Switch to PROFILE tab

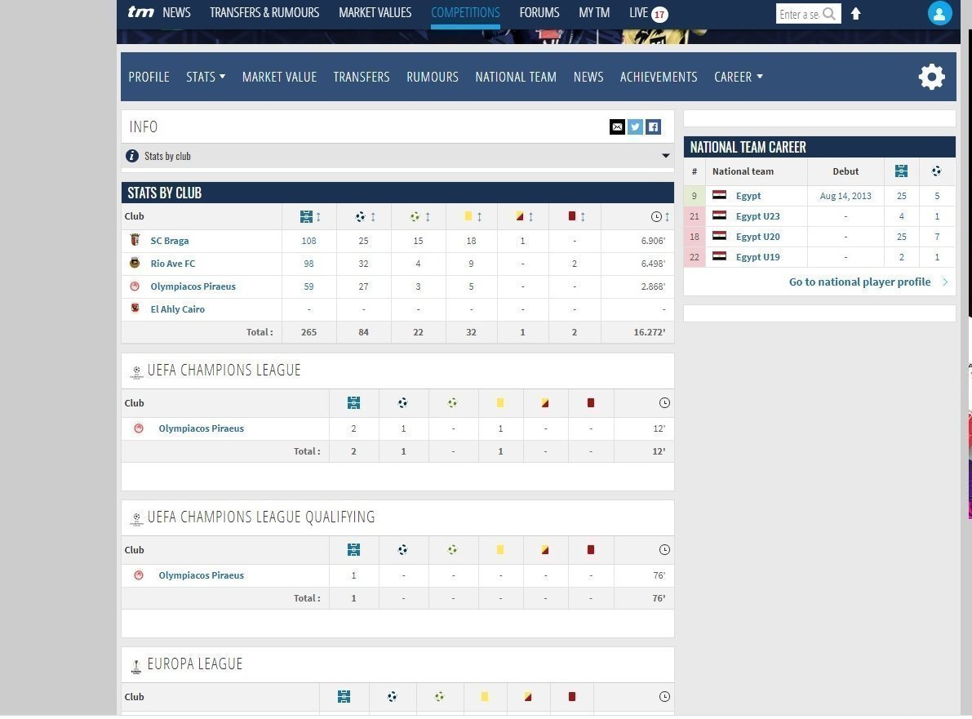click(149, 77)
